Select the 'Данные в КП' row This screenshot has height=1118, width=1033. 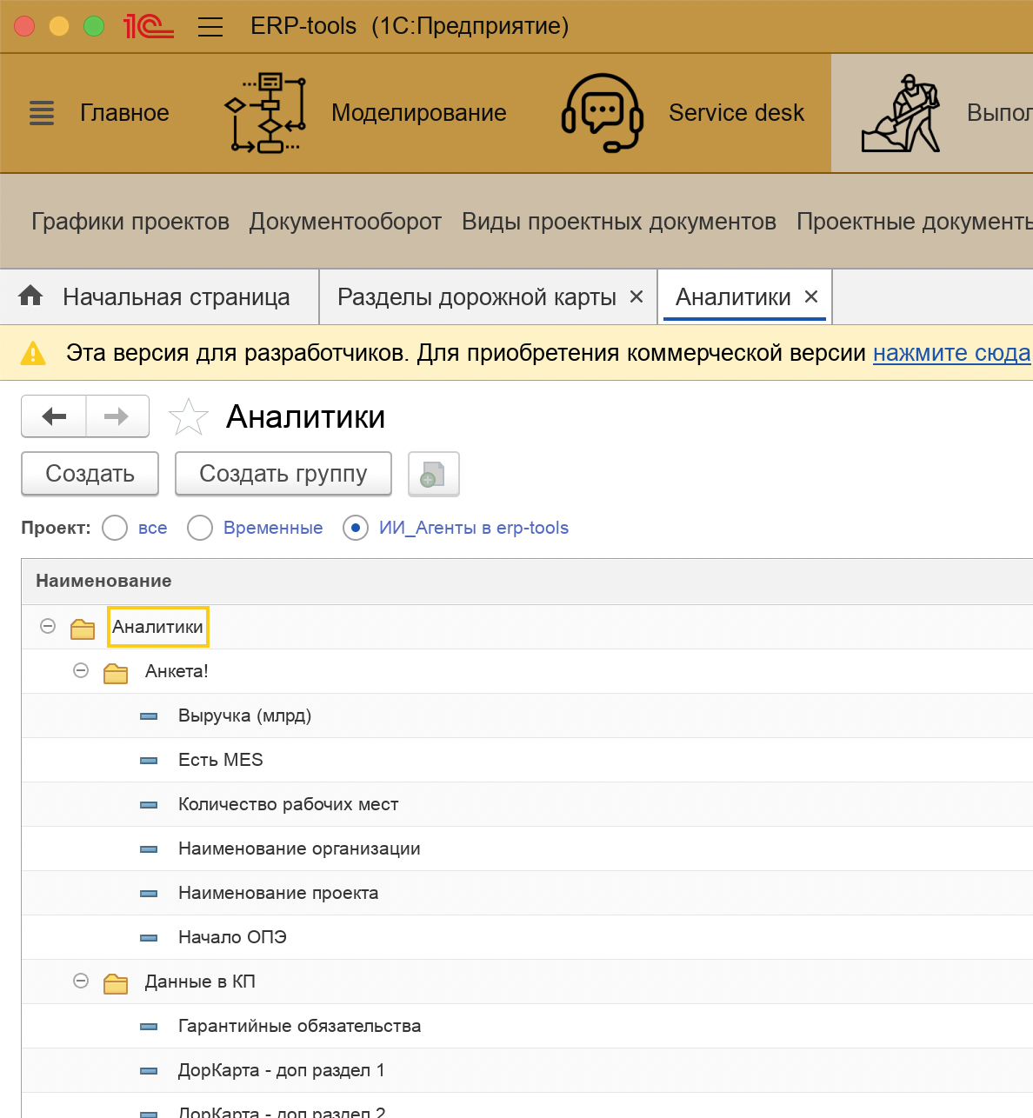(x=527, y=982)
